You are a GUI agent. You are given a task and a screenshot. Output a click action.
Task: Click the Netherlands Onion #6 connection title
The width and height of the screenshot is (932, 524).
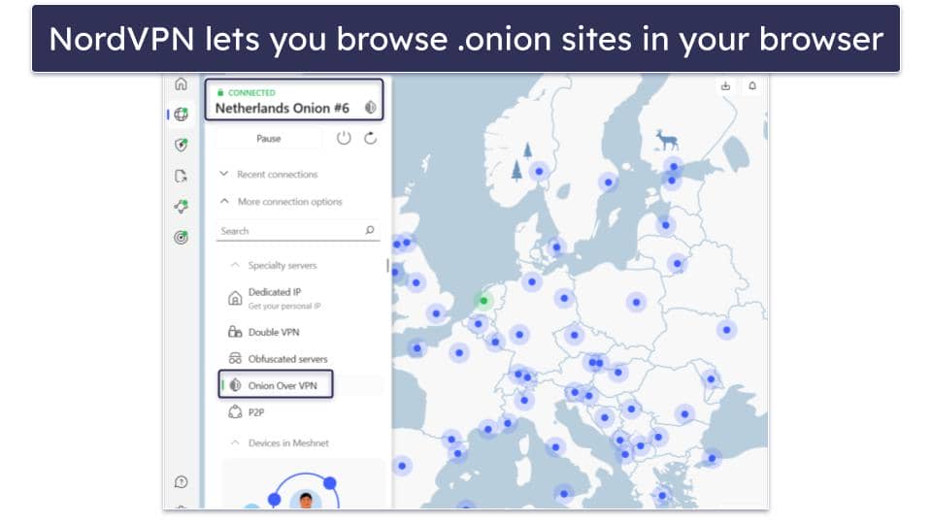tap(282, 108)
